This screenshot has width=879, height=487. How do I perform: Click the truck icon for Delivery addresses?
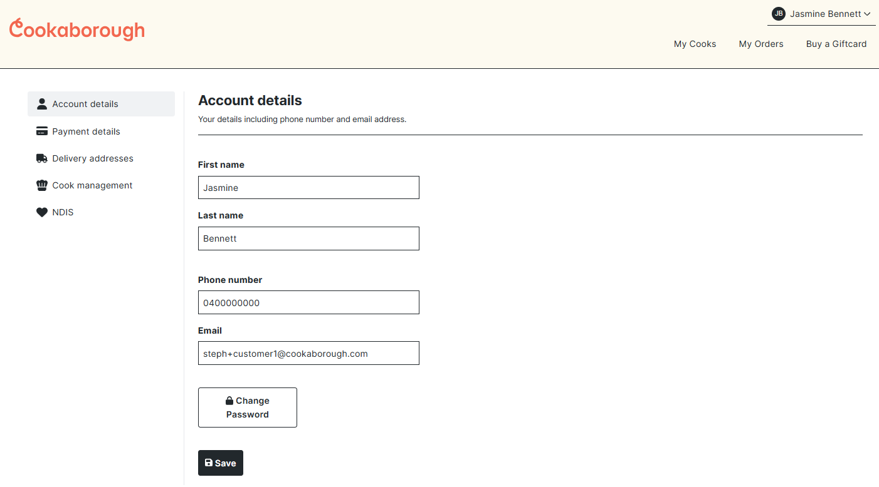(x=42, y=158)
